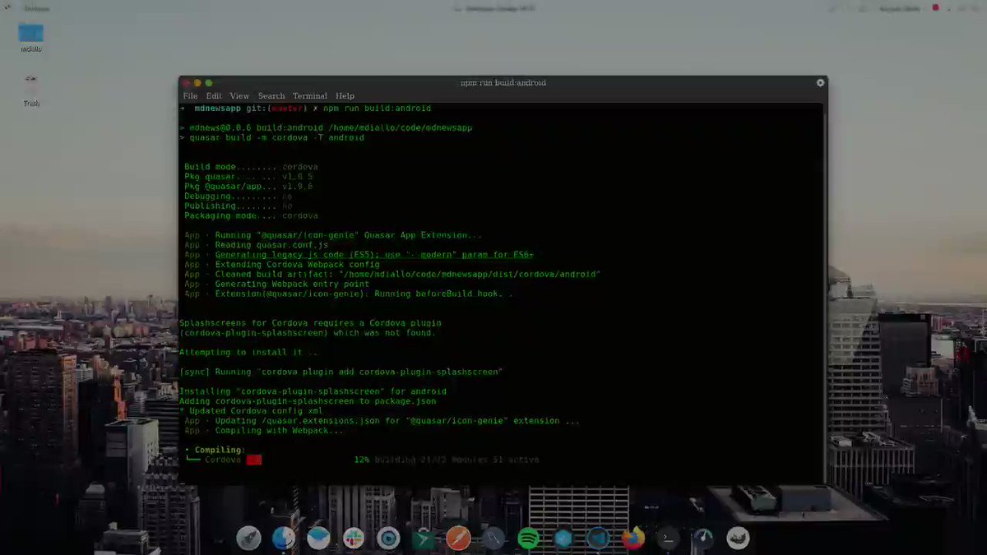The height and width of the screenshot is (555, 987).
Task: Click the 'Attempting to install it' line
Action: [248, 353]
